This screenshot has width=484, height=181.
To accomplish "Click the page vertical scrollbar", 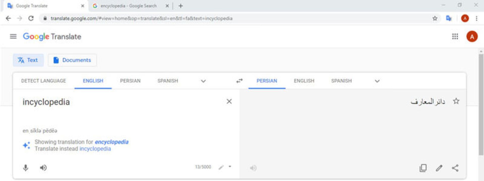I will click(x=481, y=104).
